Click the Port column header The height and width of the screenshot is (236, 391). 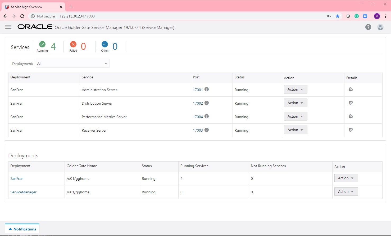(196, 77)
